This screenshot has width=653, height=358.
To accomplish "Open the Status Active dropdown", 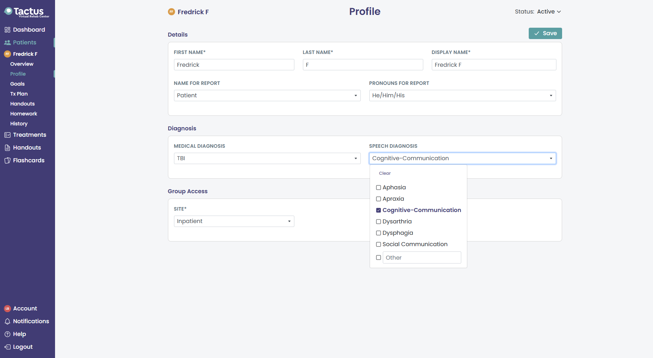I will pyautogui.click(x=549, y=12).
